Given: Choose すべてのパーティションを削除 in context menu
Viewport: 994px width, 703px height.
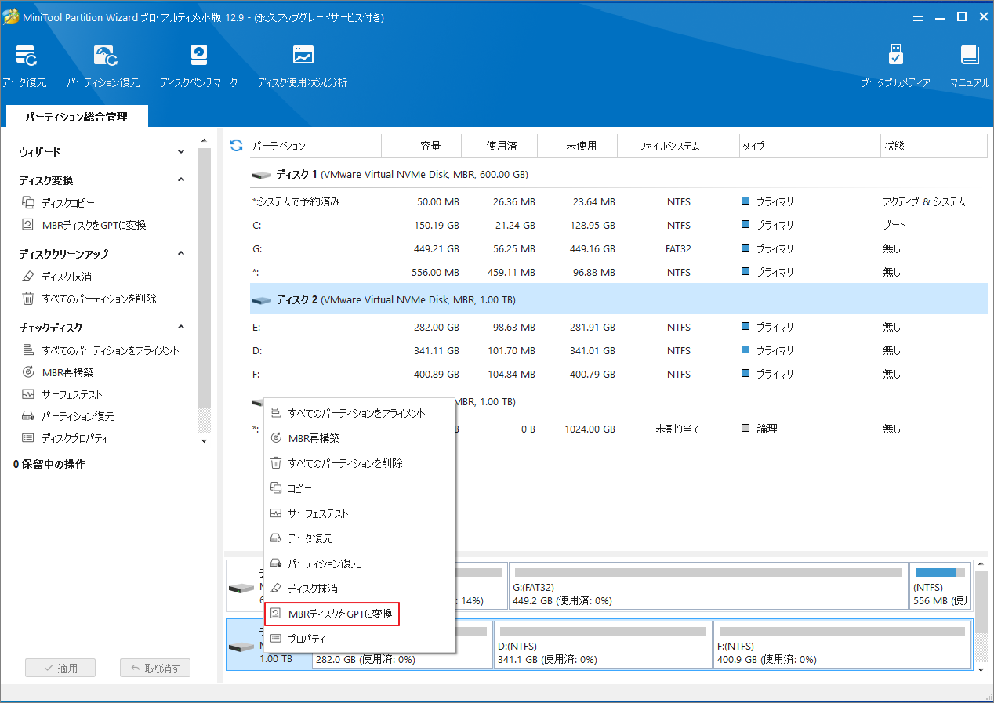Looking at the screenshot, I should coord(360,463).
